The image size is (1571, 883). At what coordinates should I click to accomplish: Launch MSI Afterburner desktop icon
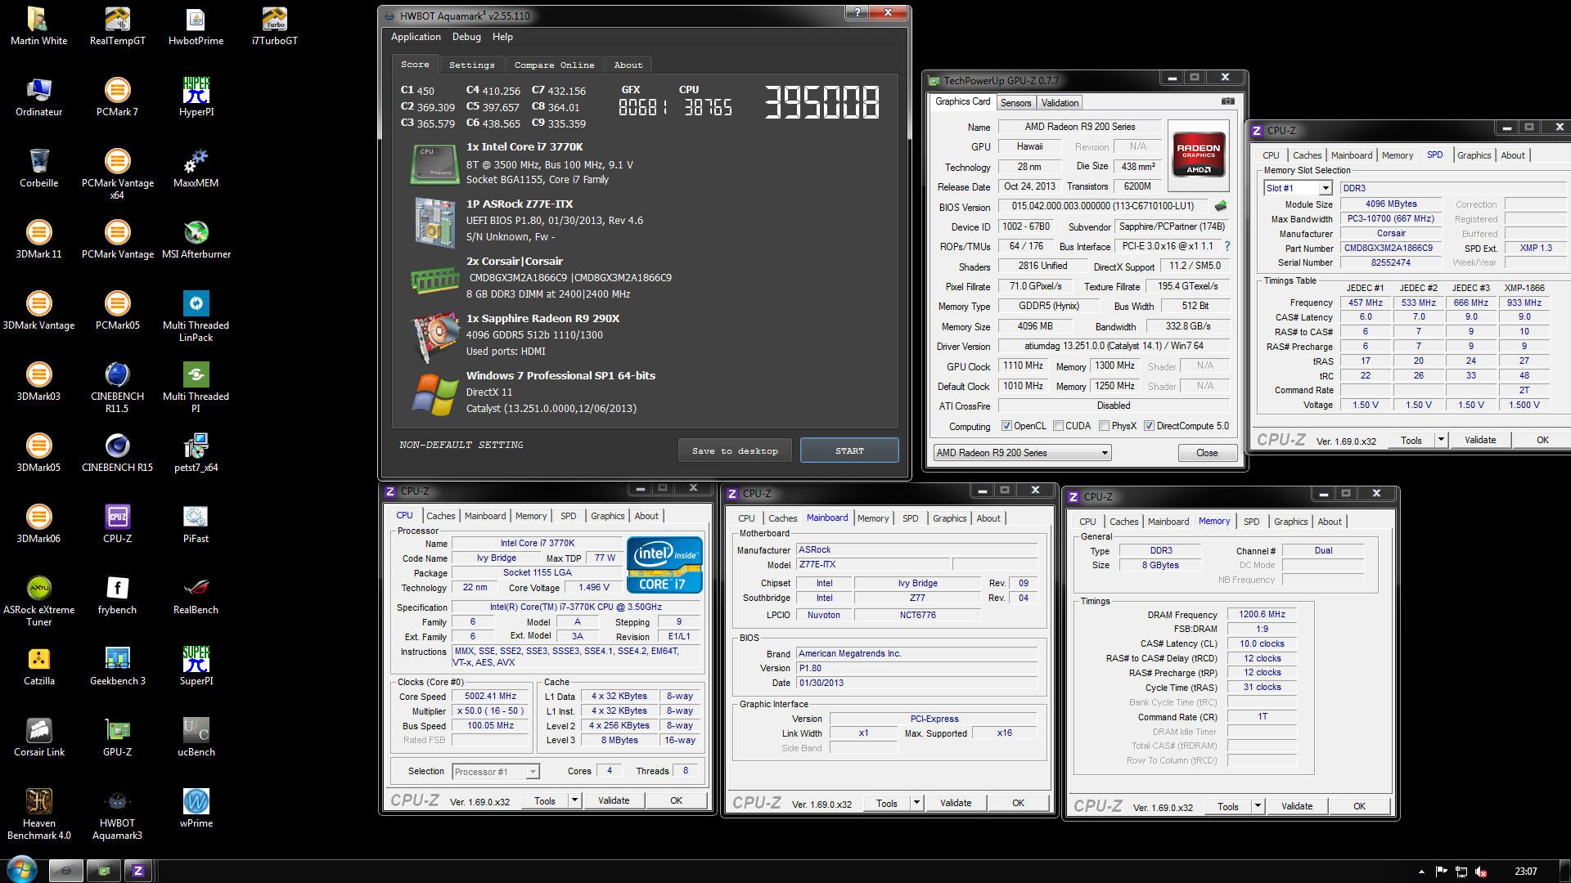pyautogui.click(x=196, y=240)
